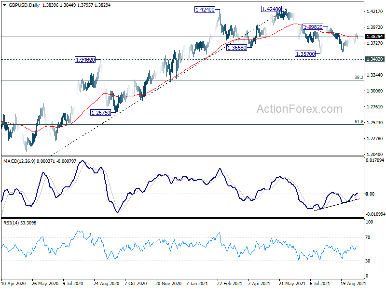The image size is (386, 289).
Task: Click the current price tag 1.38294
Action: point(375,37)
